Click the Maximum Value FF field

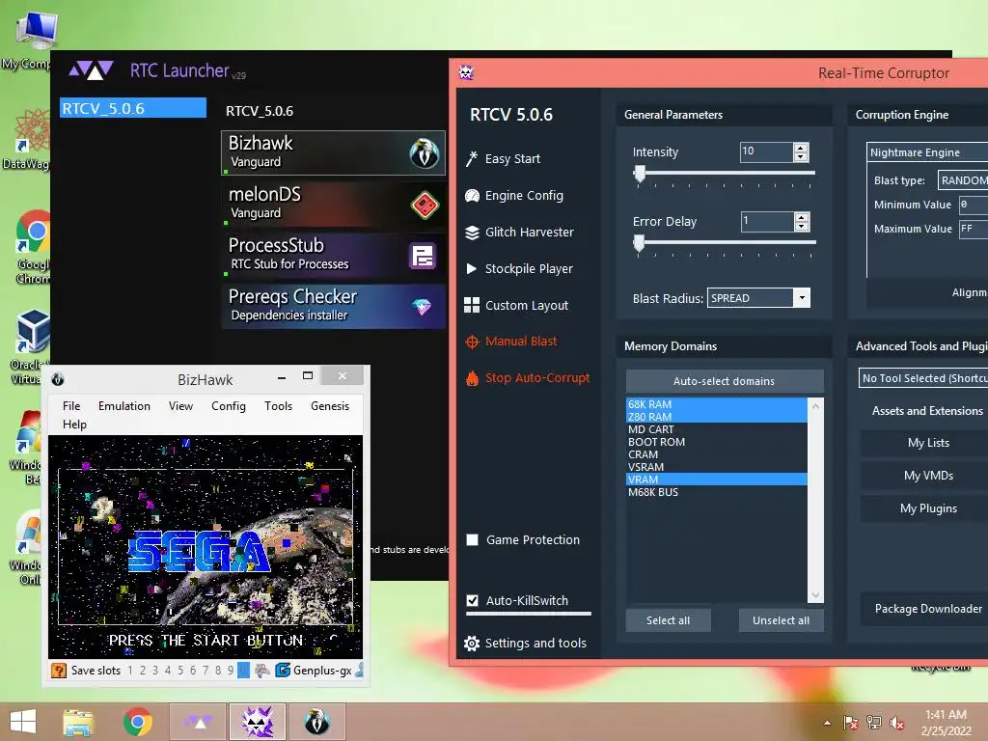(x=973, y=229)
